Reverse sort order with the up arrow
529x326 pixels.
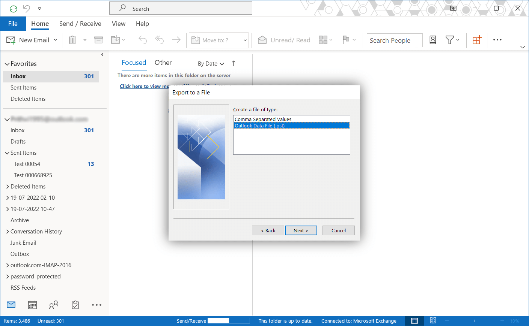234,63
